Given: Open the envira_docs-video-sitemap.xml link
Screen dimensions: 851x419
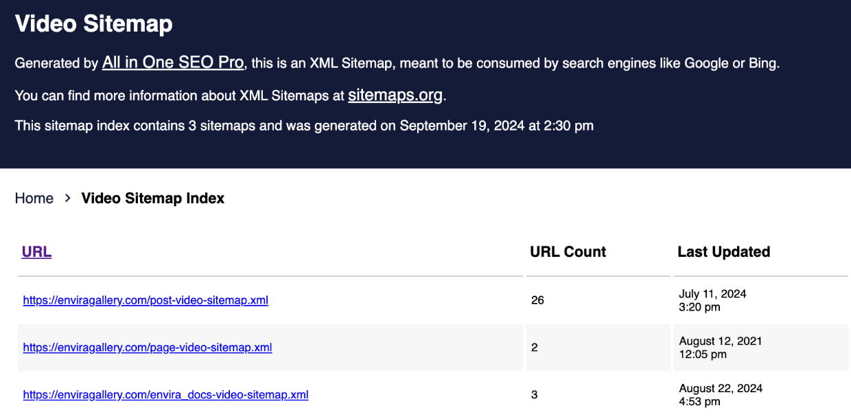Looking at the screenshot, I should (165, 395).
